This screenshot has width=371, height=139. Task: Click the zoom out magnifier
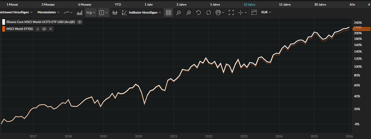pos(179,13)
